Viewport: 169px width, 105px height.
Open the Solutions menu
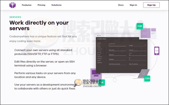56,5
